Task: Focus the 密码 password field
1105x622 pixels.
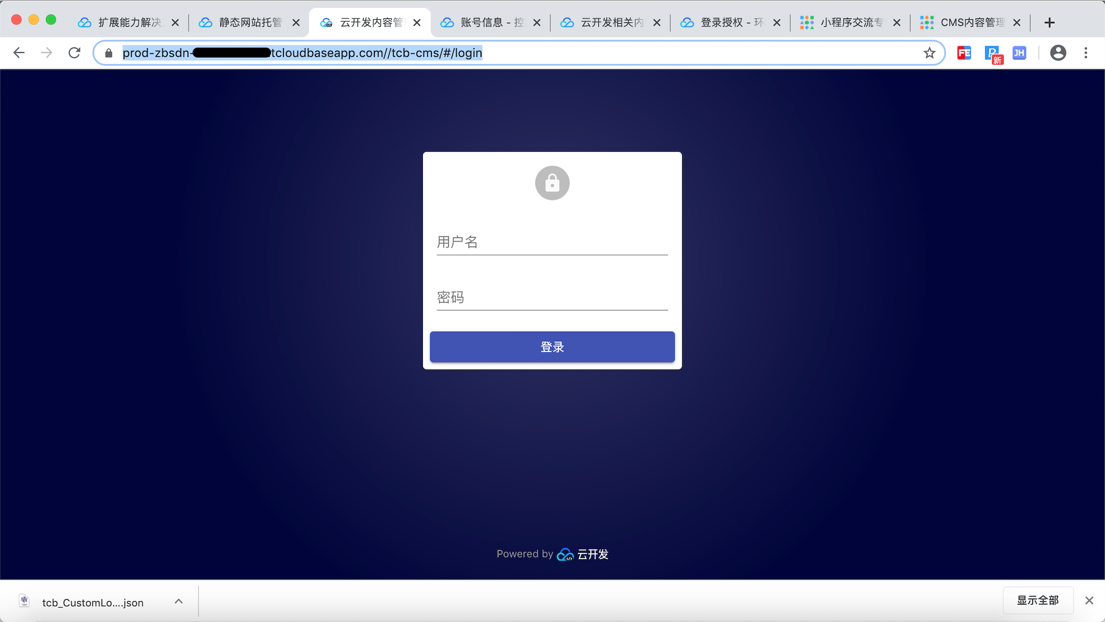Action: [x=552, y=297]
